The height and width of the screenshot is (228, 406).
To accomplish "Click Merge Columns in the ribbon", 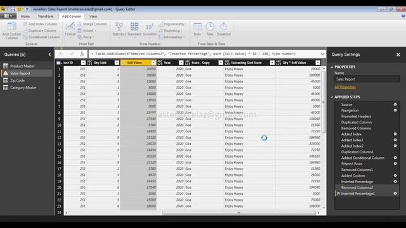I will [x=93, y=24].
